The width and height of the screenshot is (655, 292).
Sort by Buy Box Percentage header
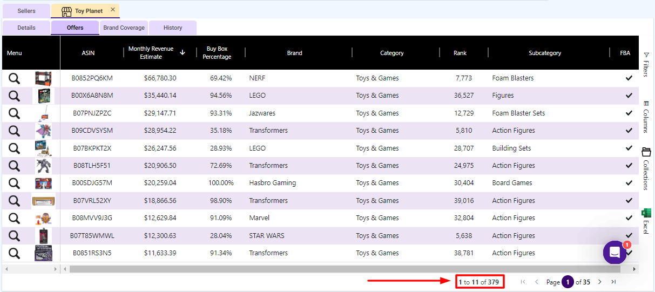coord(217,53)
